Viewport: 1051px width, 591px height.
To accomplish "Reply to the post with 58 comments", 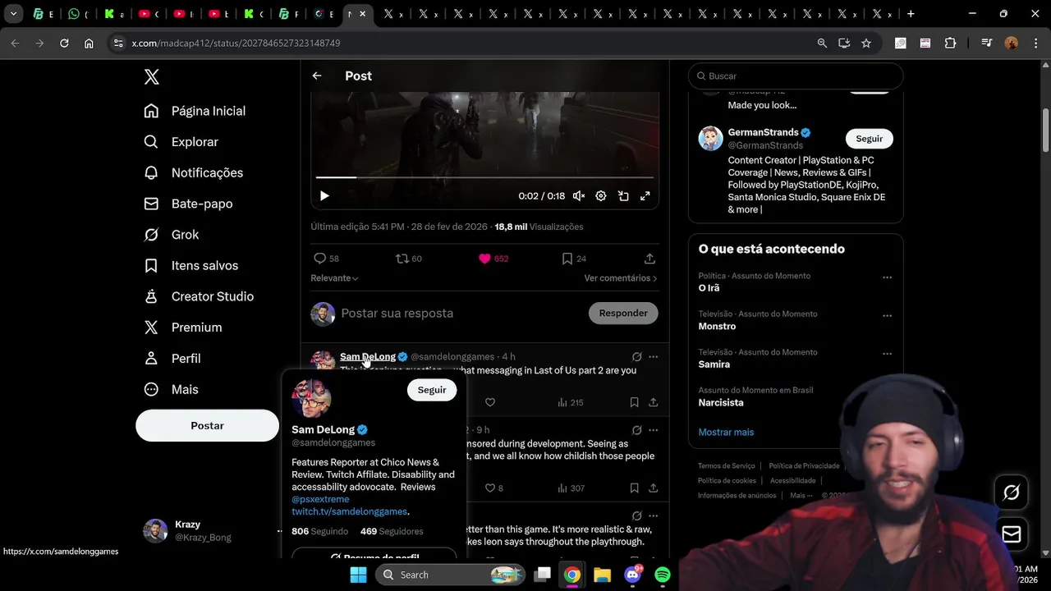I will coord(326,259).
